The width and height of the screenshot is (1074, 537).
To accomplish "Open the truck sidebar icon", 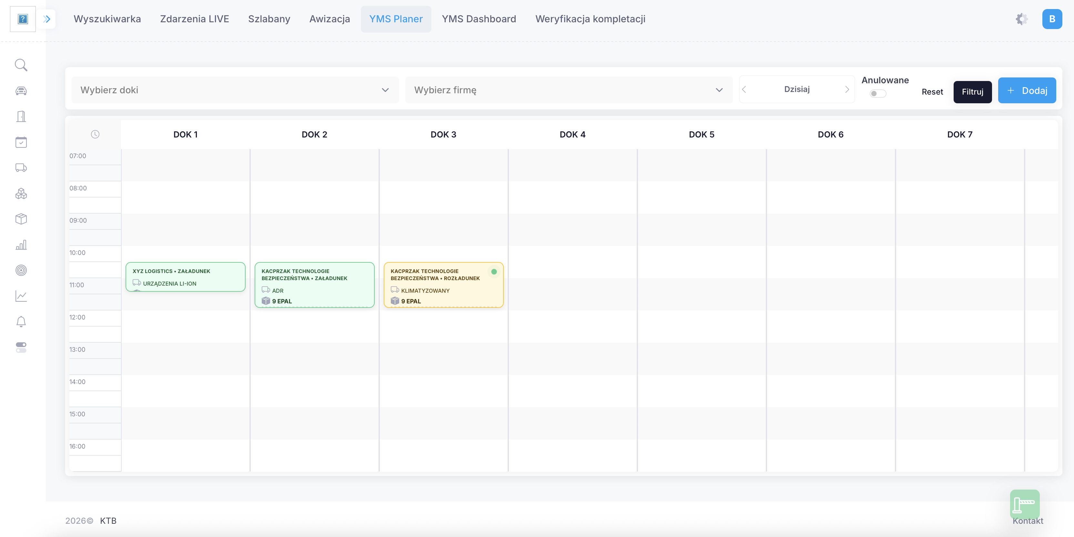I will [x=21, y=167].
